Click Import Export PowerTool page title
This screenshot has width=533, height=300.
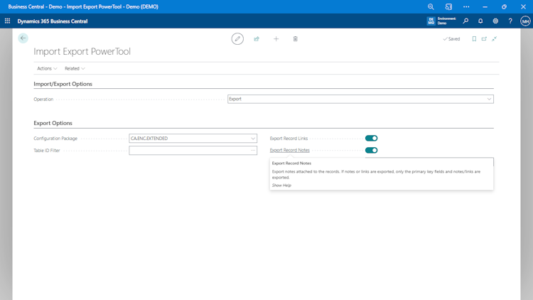82,51
